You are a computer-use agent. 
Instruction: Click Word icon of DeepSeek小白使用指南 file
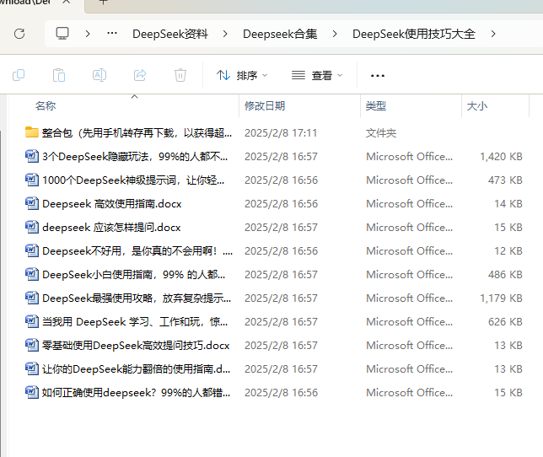(31, 274)
